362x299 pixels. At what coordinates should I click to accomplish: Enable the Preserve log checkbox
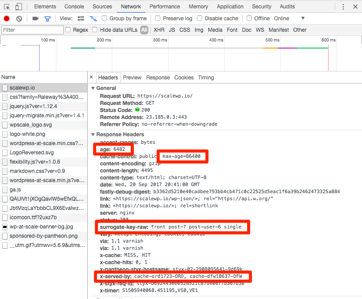(158, 18)
